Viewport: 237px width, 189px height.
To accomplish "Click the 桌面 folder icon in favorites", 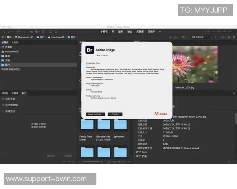I will 3,56.
